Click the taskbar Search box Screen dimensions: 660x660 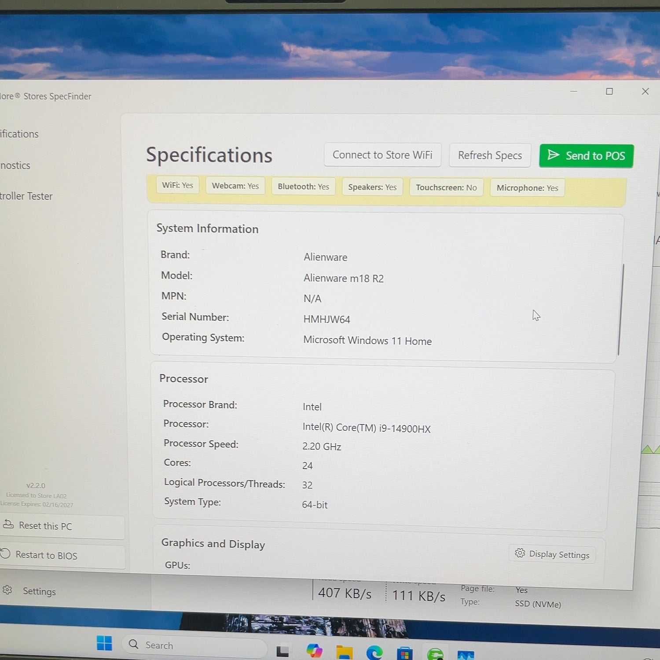pos(194,646)
